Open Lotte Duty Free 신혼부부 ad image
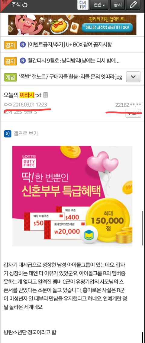The width and height of the screenshot is (145, 343). click(72, 196)
